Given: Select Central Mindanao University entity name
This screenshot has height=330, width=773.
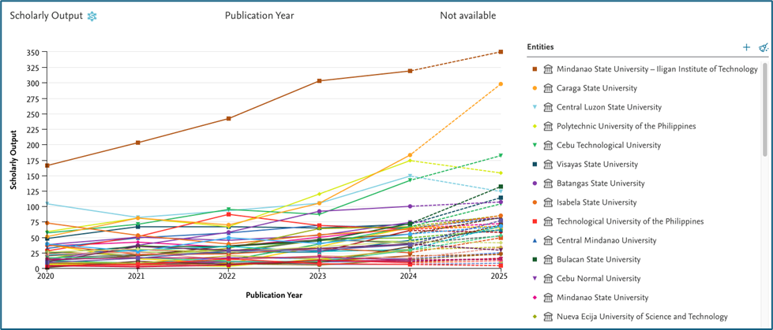Looking at the screenshot, I should pyautogui.click(x=606, y=241).
